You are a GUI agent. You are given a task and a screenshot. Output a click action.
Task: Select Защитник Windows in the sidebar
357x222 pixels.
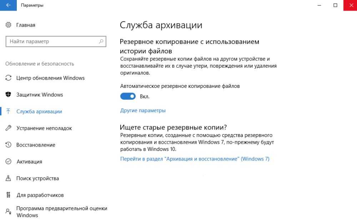click(x=40, y=95)
